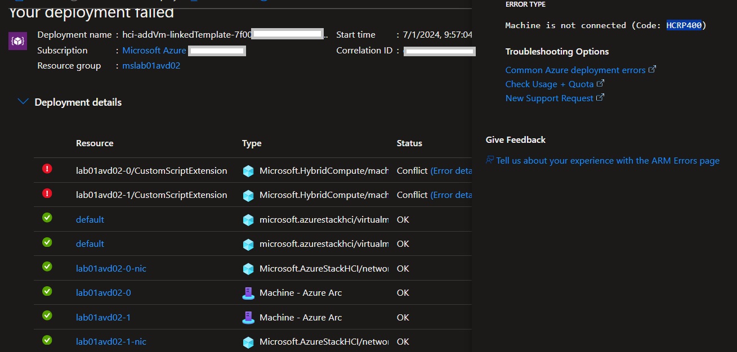Click green check icon for lab01avd02-0 machine
The height and width of the screenshot is (352, 737).
[x=47, y=291]
